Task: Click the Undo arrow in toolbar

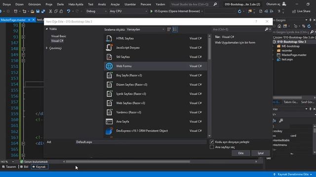Action: tap(69, 11)
